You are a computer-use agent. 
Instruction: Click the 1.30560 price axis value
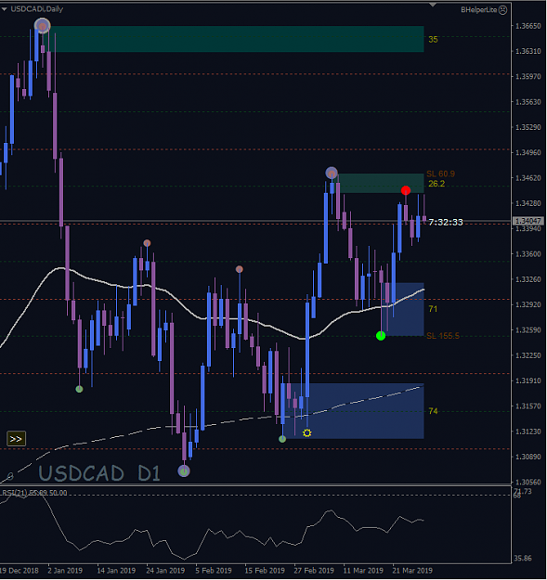coord(528,483)
